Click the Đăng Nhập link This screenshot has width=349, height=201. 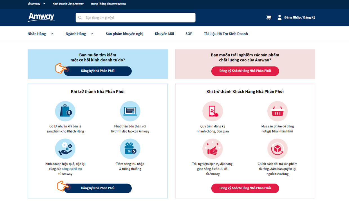(292, 17)
